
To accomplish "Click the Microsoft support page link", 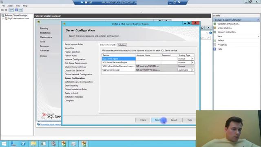I will [x=51, y=125].
